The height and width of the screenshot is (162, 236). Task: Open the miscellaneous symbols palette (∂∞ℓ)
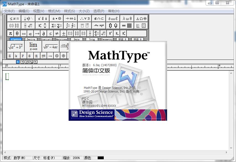(x=113, y=19)
